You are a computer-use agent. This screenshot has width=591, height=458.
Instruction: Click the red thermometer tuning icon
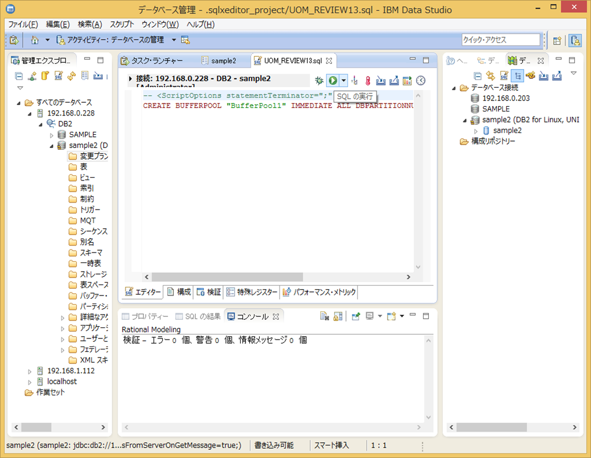[368, 80]
